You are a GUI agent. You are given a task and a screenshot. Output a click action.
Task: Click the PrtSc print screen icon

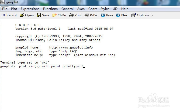coord(87,15)
